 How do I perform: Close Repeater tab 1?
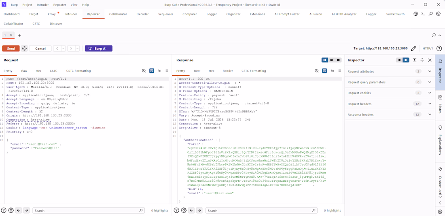[11, 35]
